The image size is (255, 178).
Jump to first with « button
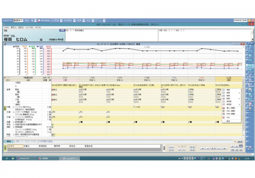click(202, 148)
